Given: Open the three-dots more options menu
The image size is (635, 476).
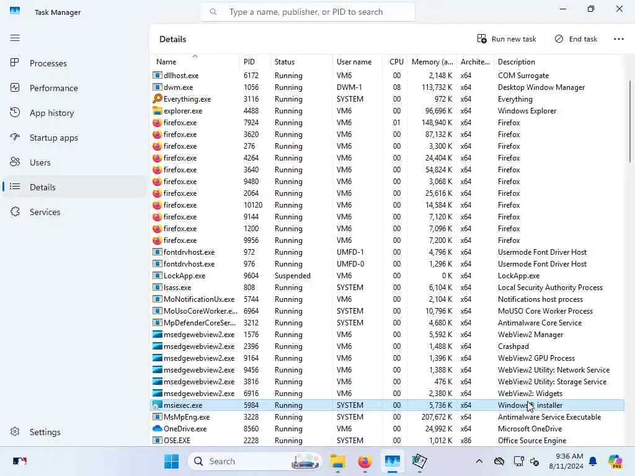Looking at the screenshot, I should (618, 39).
